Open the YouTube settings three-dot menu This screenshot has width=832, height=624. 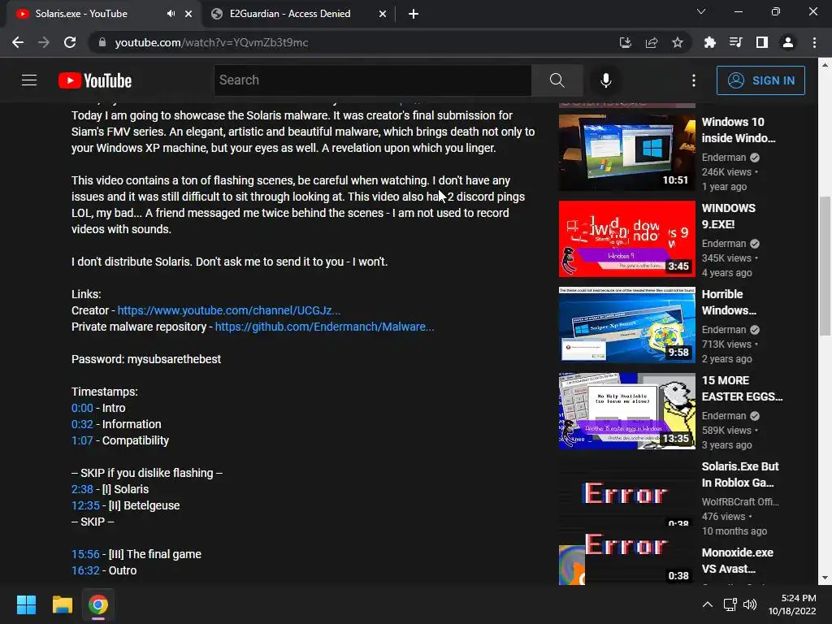coord(694,80)
